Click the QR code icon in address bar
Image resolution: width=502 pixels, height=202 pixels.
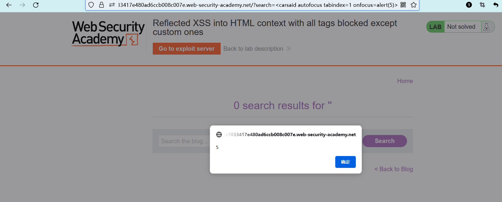pyautogui.click(x=403, y=5)
